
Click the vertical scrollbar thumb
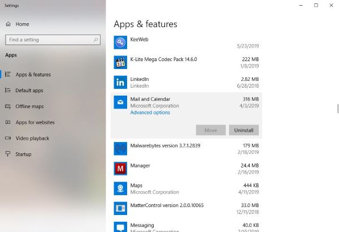(x=338, y=109)
